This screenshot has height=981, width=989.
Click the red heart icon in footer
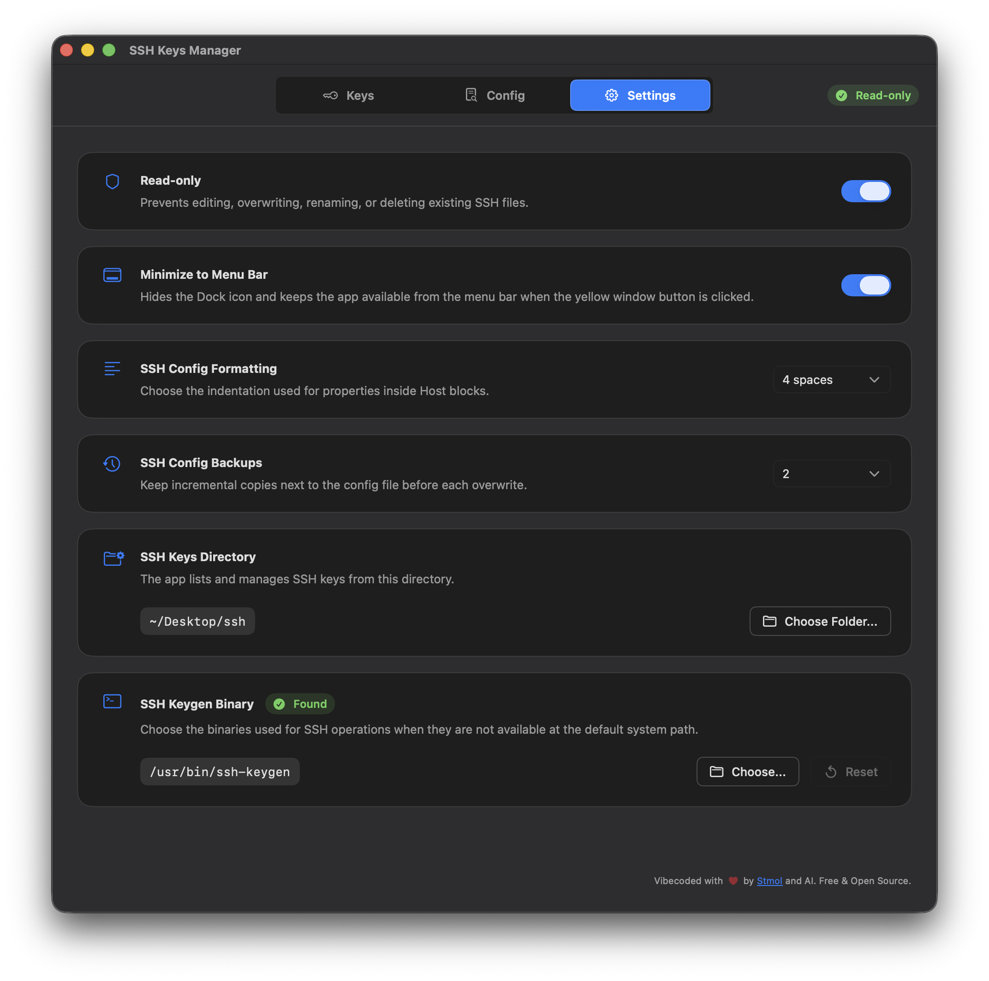(x=733, y=881)
